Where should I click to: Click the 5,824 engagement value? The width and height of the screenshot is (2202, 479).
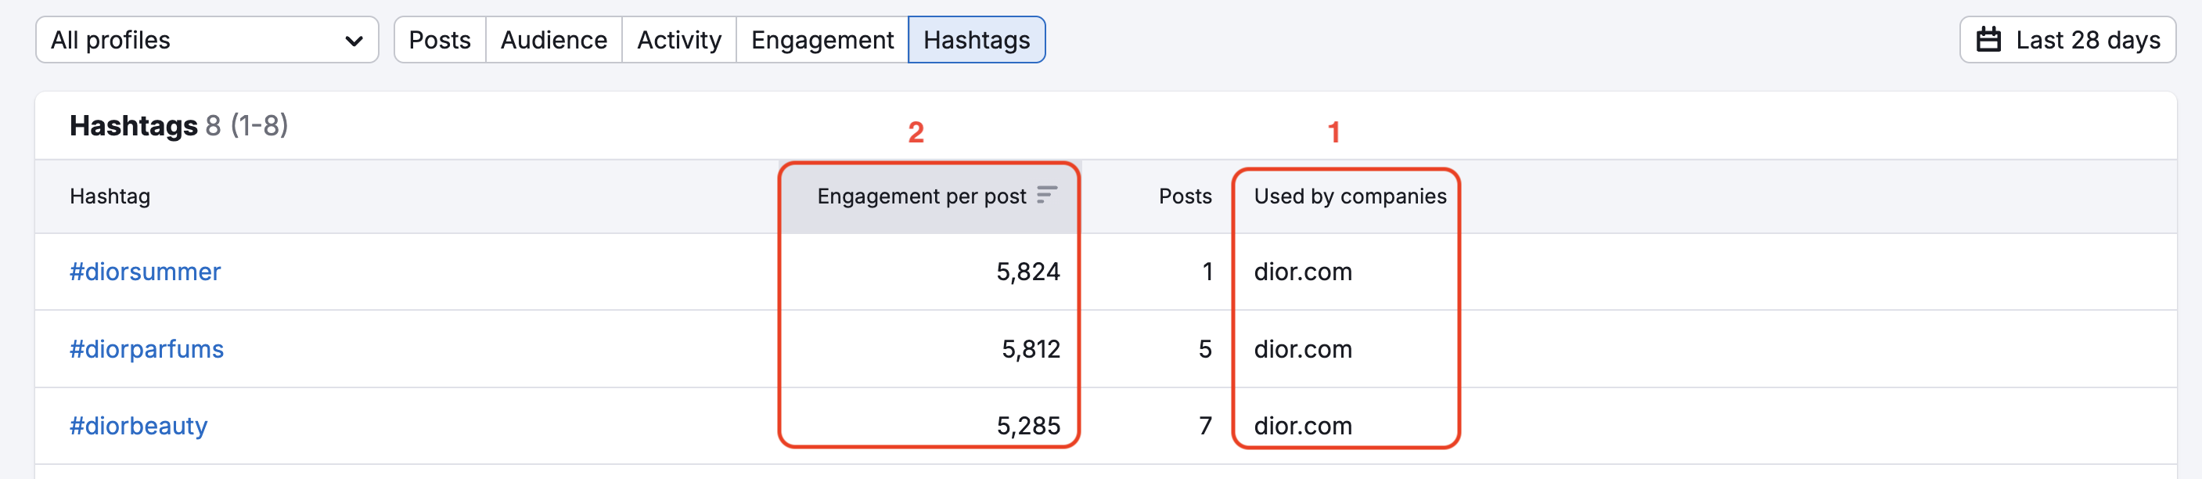point(1027,272)
